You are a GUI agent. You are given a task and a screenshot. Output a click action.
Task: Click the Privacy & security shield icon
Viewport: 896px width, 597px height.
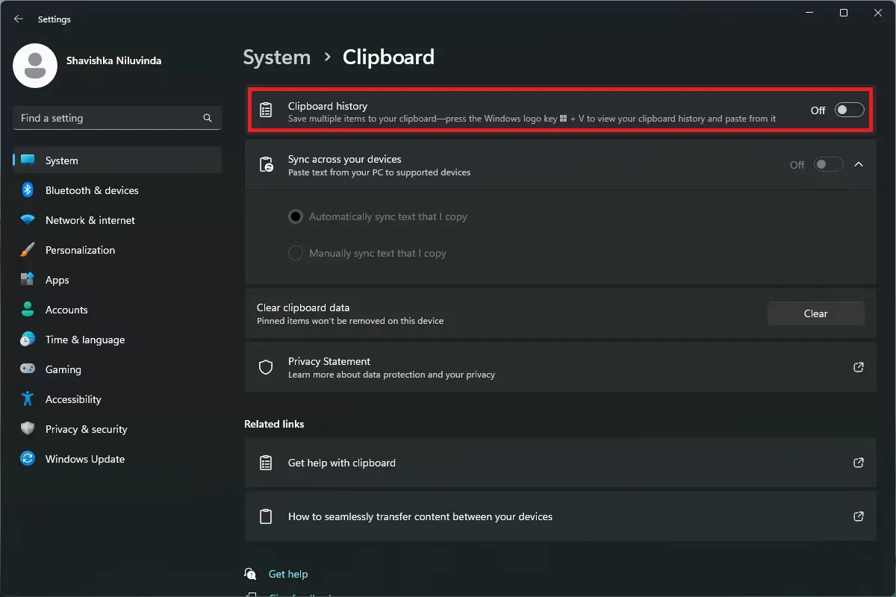point(28,429)
